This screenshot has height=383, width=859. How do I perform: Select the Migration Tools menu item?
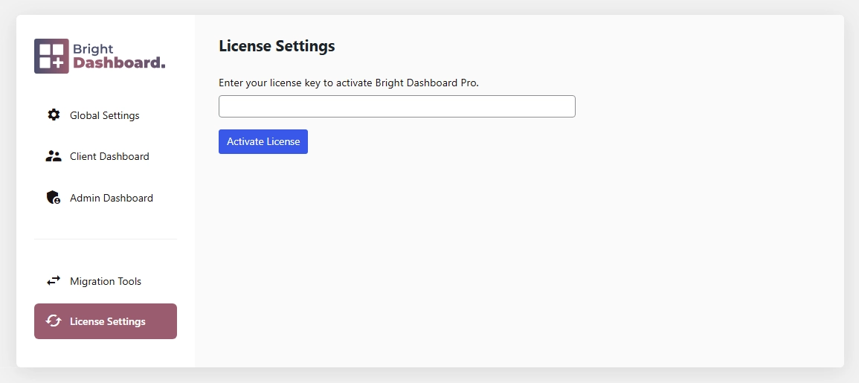106,281
